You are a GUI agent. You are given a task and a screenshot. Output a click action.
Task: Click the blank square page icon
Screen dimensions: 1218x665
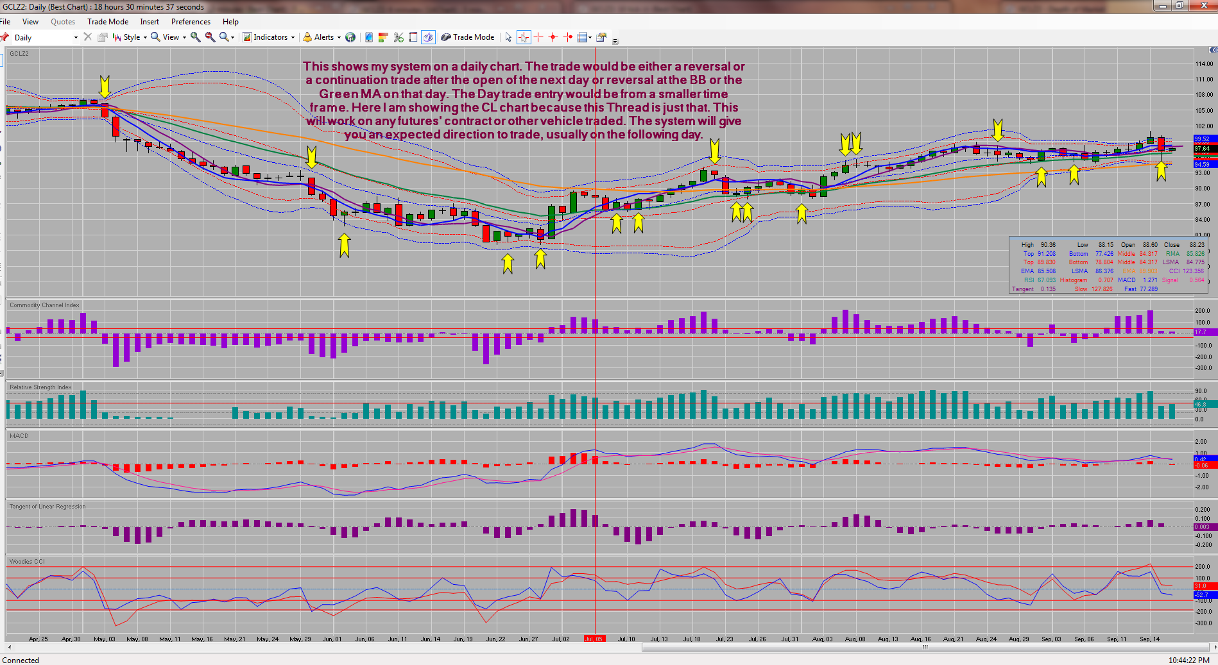click(x=413, y=37)
